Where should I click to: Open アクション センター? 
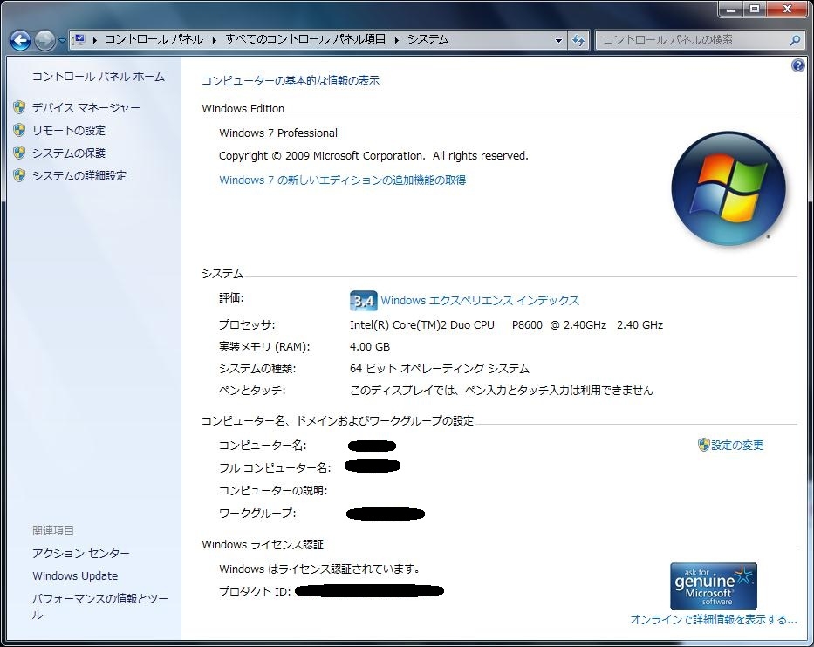click(x=80, y=554)
